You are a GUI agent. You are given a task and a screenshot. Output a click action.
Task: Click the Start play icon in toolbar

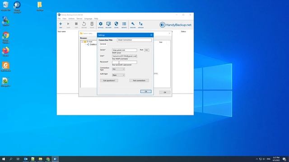coord(68,24)
